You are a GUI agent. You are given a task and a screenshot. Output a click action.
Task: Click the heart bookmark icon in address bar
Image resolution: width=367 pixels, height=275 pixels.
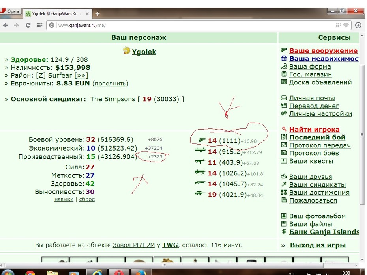pos(346,25)
